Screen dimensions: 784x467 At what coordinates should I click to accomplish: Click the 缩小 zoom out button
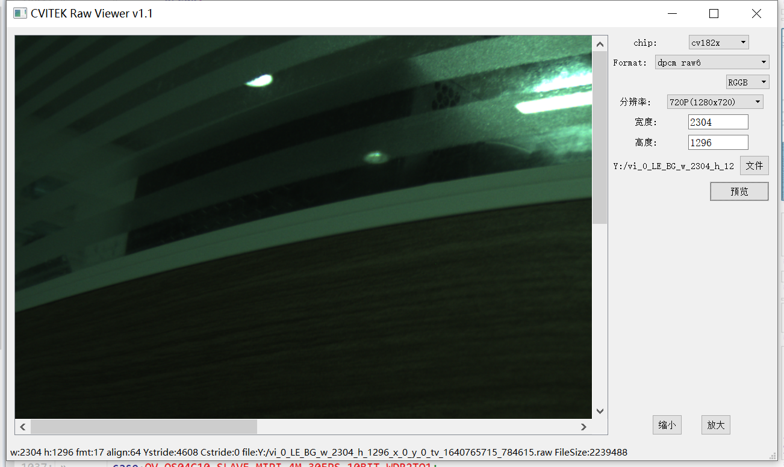667,424
